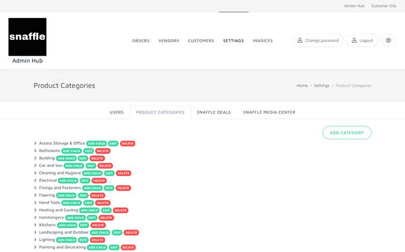Switch to the Snaffle Deals tab

[x=214, y=112]
